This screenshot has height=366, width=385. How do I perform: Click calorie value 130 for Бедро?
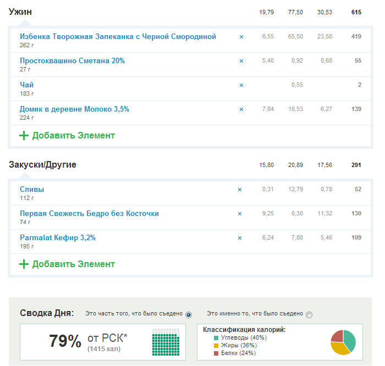tap(356, 213)
